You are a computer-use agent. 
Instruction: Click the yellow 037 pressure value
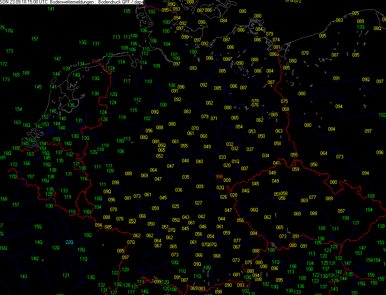pyautogui.click(x=250, y=149)
